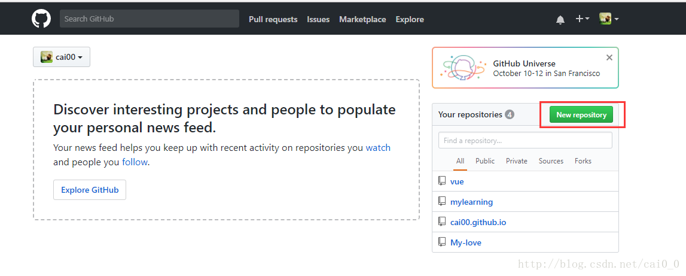Click the repo icon beside cai00.github.io
This screenshot has width=686, height=276.
(x=442, y=222)
